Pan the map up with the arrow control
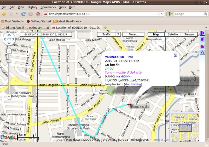This screenshot has width=209, height=147. click(x=9, y=35)
